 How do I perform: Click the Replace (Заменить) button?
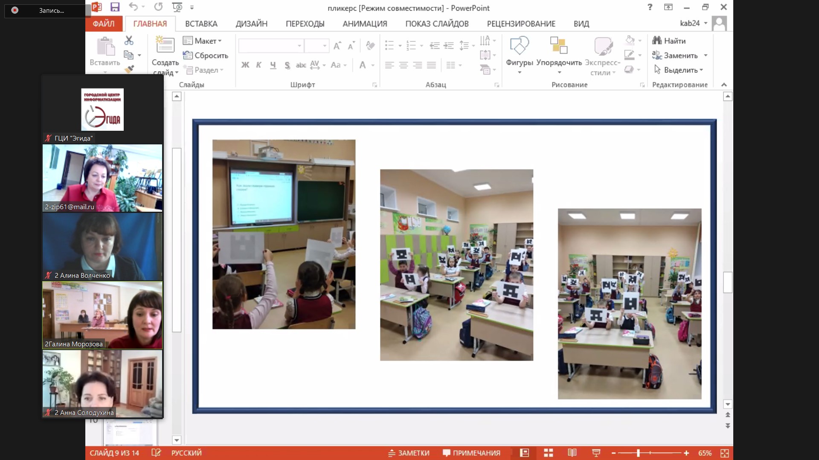[x=675, y=55]
